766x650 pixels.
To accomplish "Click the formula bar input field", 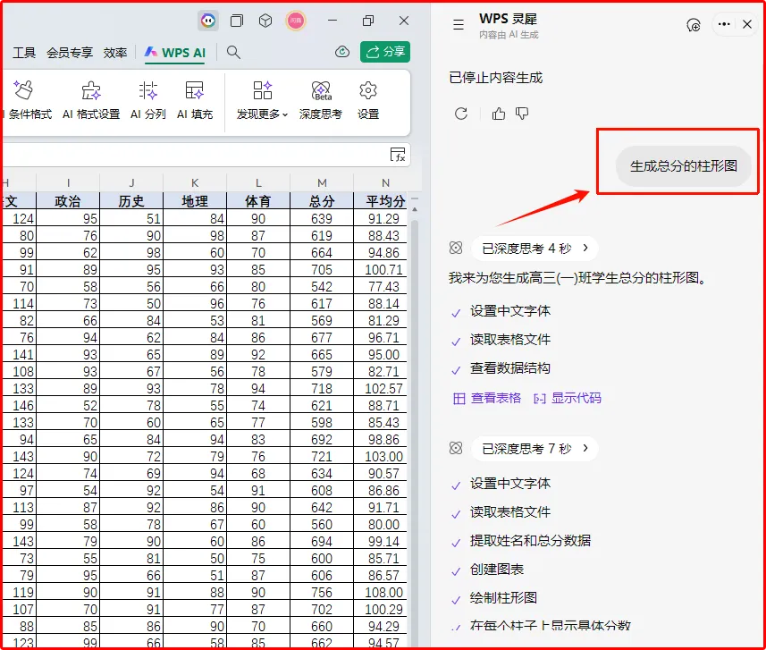I will tap(196, 156).
